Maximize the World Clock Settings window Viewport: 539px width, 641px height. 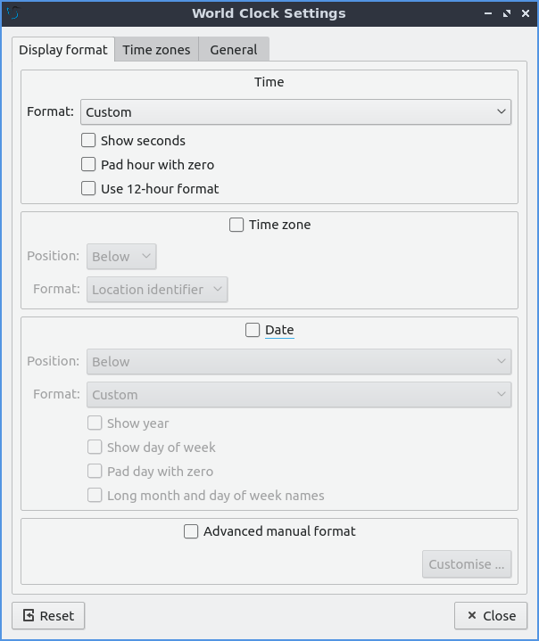[507, 13]
